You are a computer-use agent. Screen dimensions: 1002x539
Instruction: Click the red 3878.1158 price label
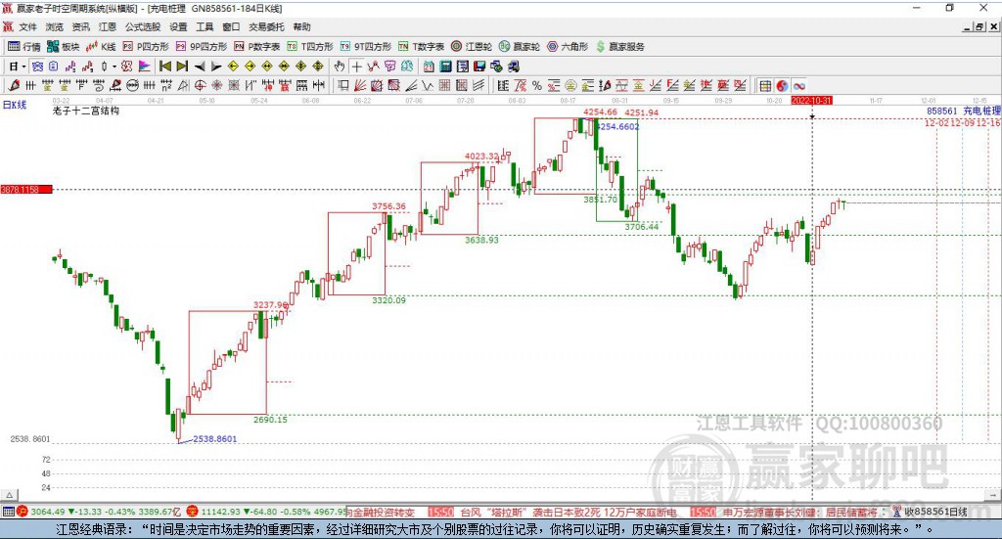(25, 189)
